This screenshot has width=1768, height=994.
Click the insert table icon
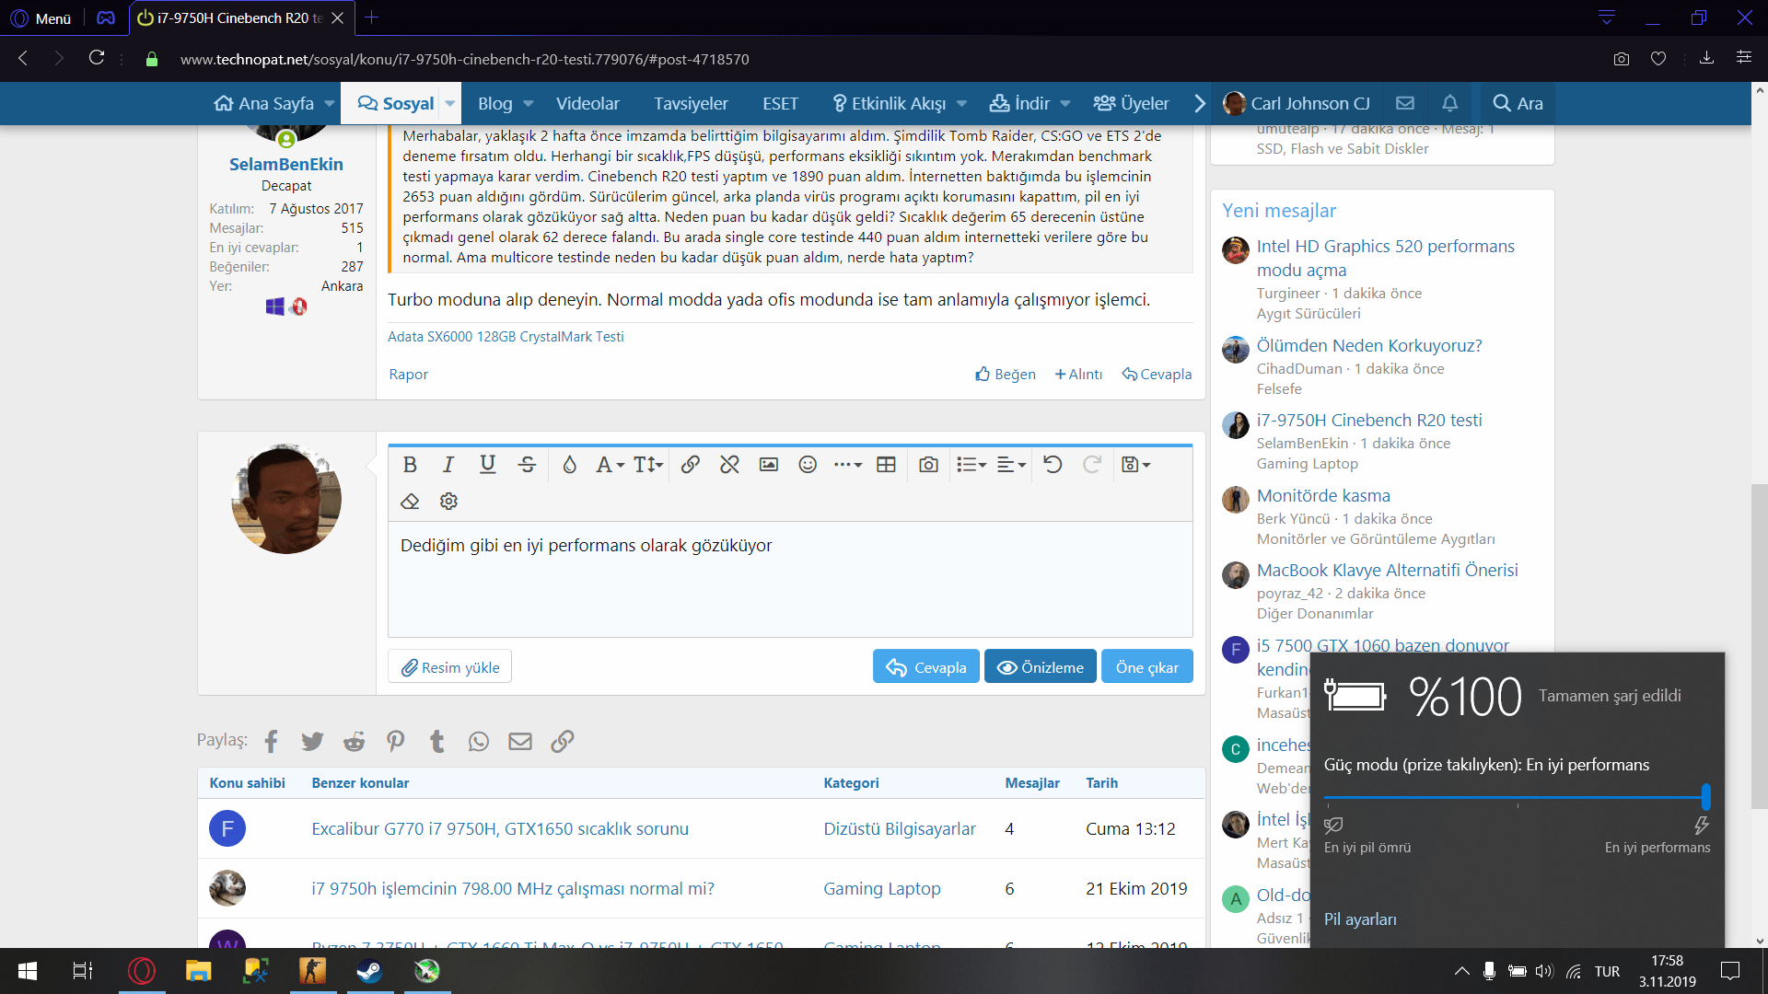point(886,465)
